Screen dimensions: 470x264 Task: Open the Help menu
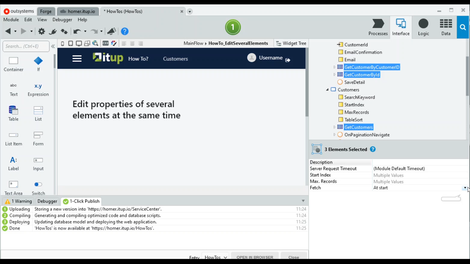[x=82, y=20]
